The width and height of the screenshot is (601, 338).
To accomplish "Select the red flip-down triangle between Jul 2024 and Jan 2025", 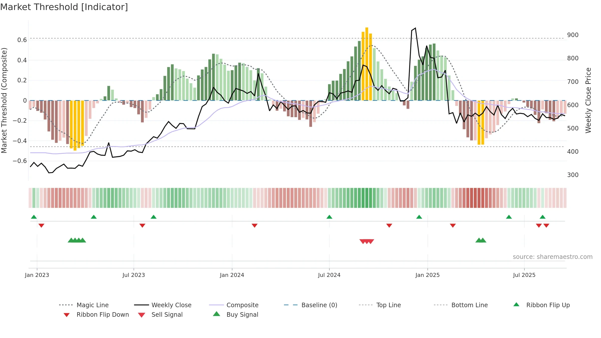I will tap(389, 226).
